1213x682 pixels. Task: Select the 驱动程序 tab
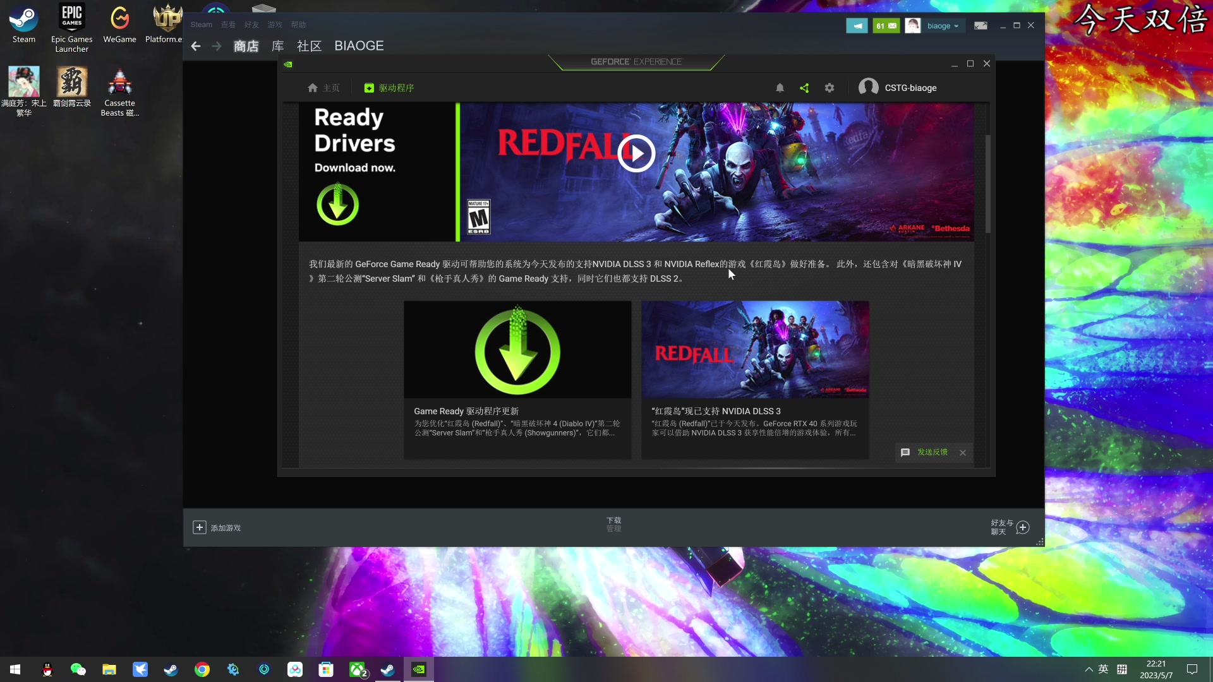click(389, 88)
